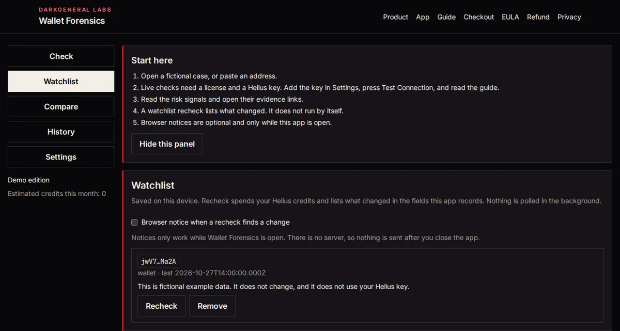Click the 'Watchlist' panel heading
This screenshot has height=331, width=620.
click(153, 185)
